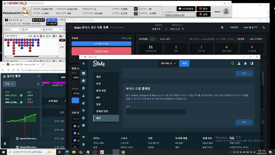Open the https://stake.com site address link
Screen dimensions: 275x155
coord(175,15)
